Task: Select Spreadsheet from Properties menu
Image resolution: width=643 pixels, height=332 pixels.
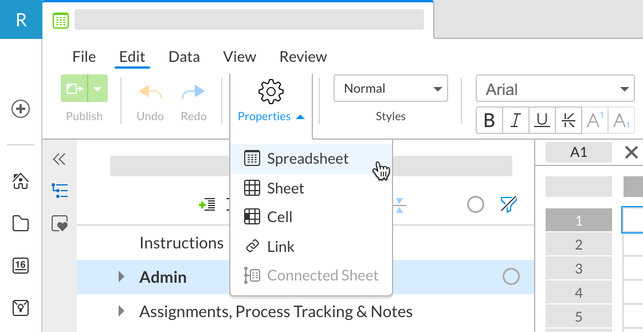Action: tap(307, 159)
